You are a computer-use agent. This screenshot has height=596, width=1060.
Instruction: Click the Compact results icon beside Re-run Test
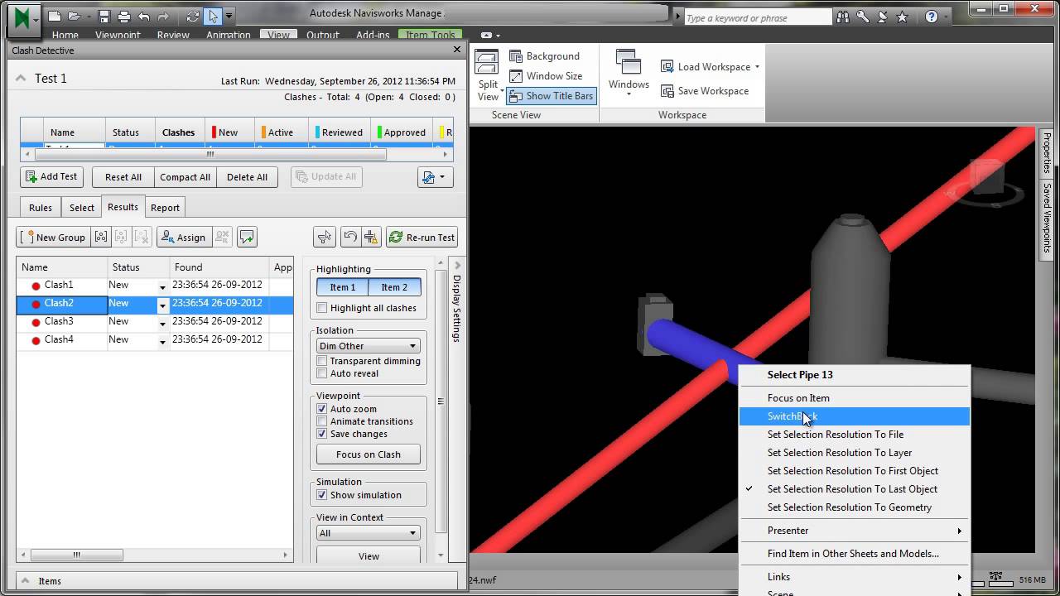370,238
